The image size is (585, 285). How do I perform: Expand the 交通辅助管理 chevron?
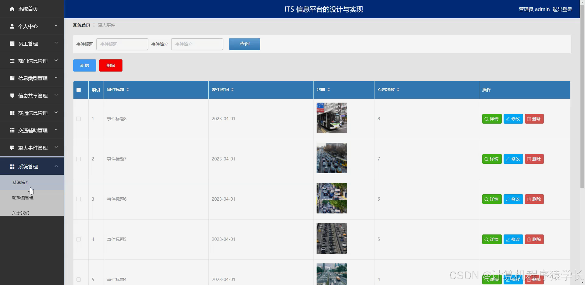point(56,130)
